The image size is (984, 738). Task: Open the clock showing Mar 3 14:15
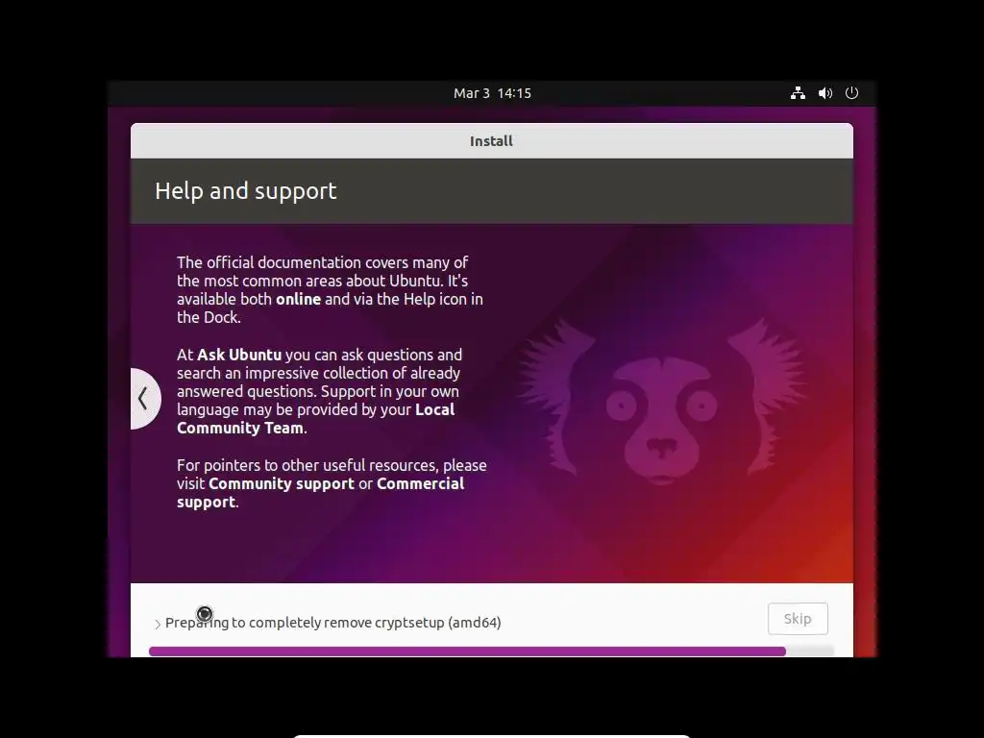[492, 93]
